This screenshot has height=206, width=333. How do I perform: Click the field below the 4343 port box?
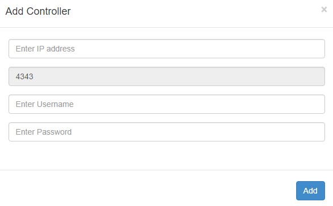[167, 104]
